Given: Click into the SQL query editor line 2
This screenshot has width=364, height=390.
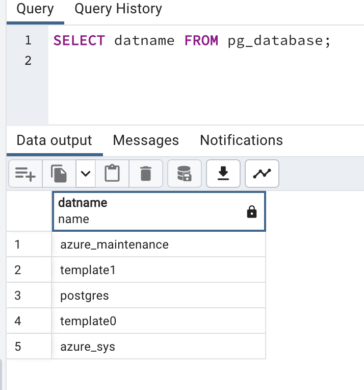Looking at the screenshot, I should (194, 61).
